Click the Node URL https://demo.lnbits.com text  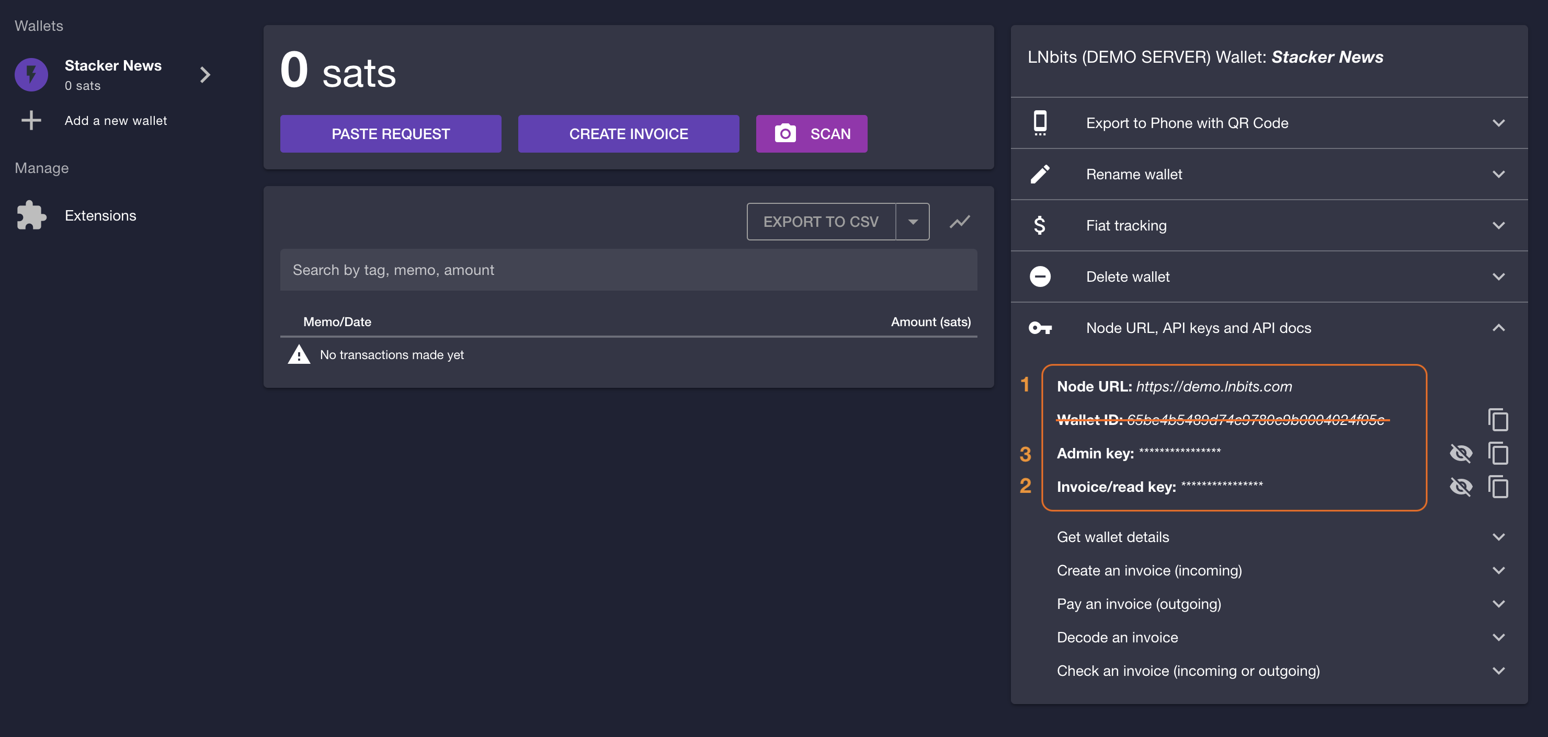tap(1214, 386)
